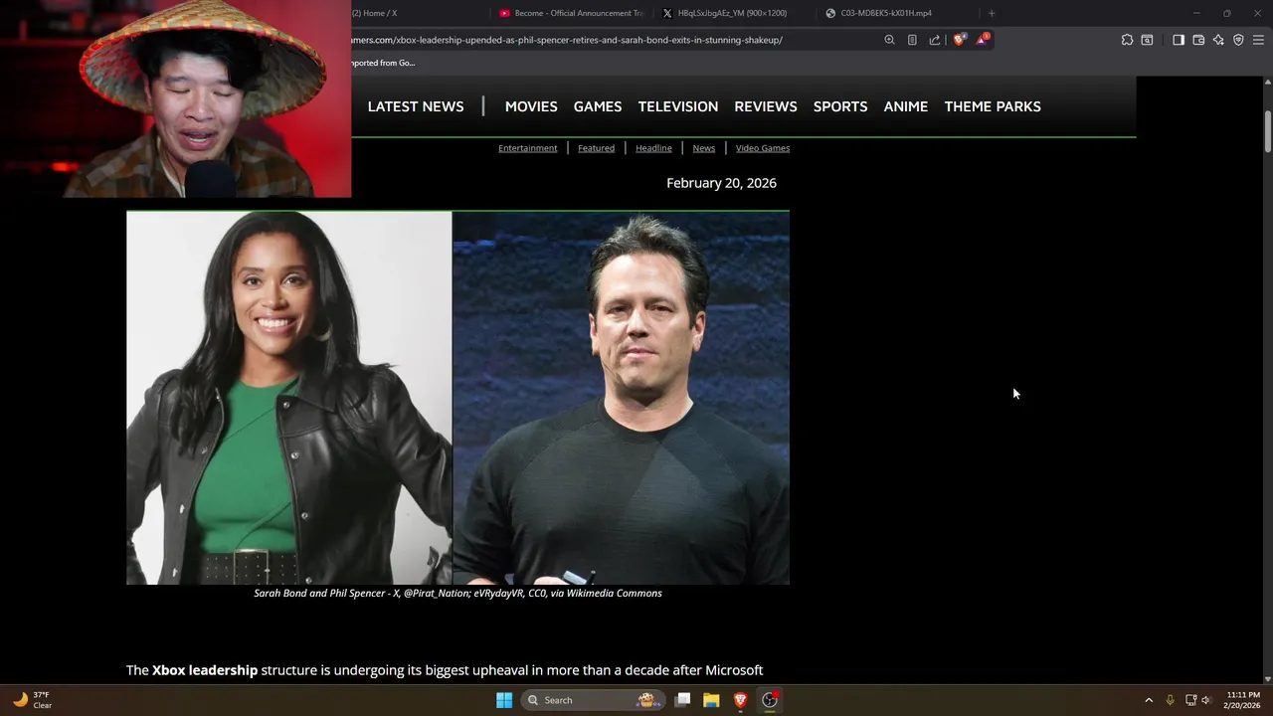The height and width of the screenshot is (716, 1273).
Task: Switch to the HBqLSxJbgAEz_YM image tab
Action: (733, 13)
